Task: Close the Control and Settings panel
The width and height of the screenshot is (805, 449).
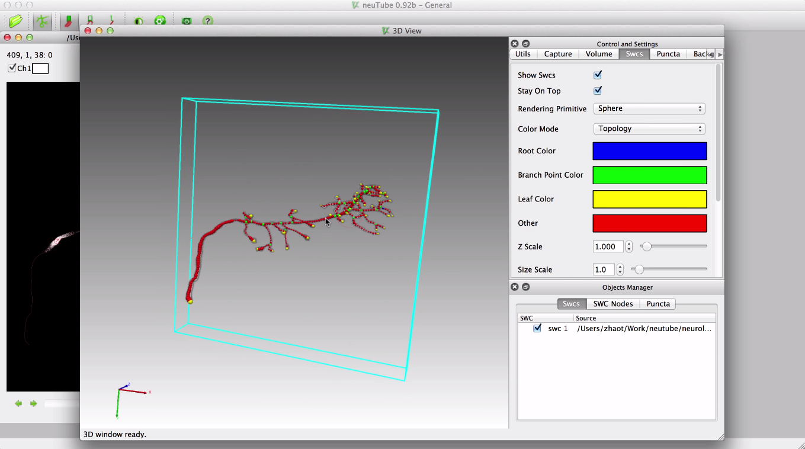Action: click(515, 44)
